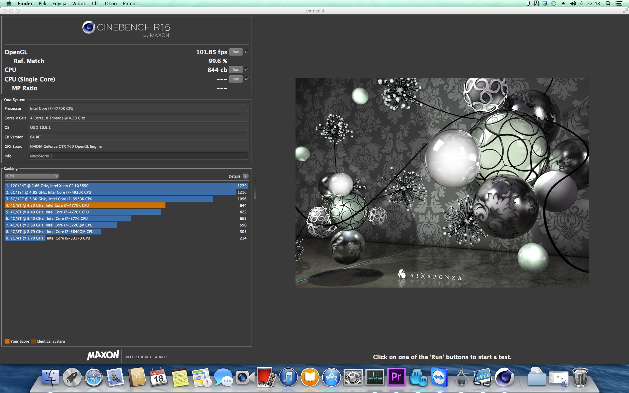Open the documents stack beside the Trash
629x393 pixels.
coord(559,378)
